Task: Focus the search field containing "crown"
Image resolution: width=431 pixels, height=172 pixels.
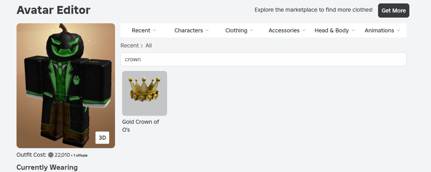Action: click(263, 59)
